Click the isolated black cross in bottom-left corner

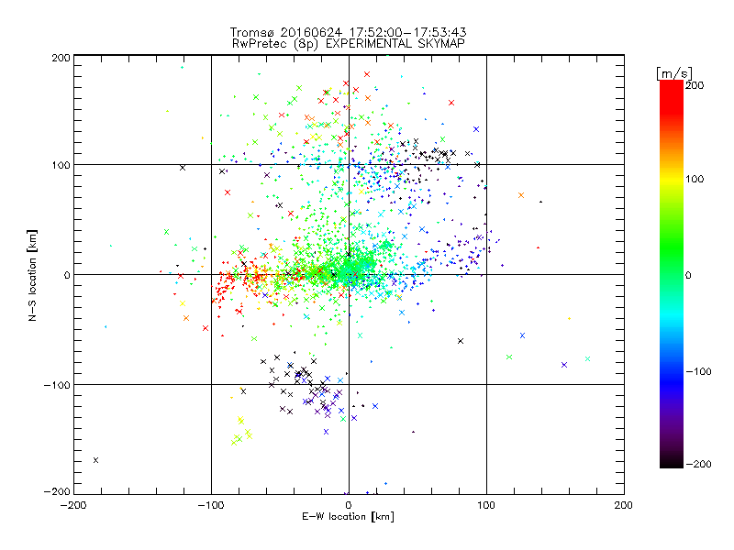(x=96, y=460)
